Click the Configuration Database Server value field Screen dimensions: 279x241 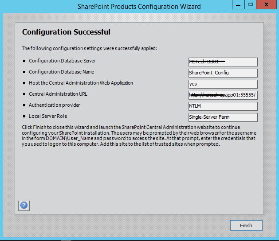pos(223,62)
